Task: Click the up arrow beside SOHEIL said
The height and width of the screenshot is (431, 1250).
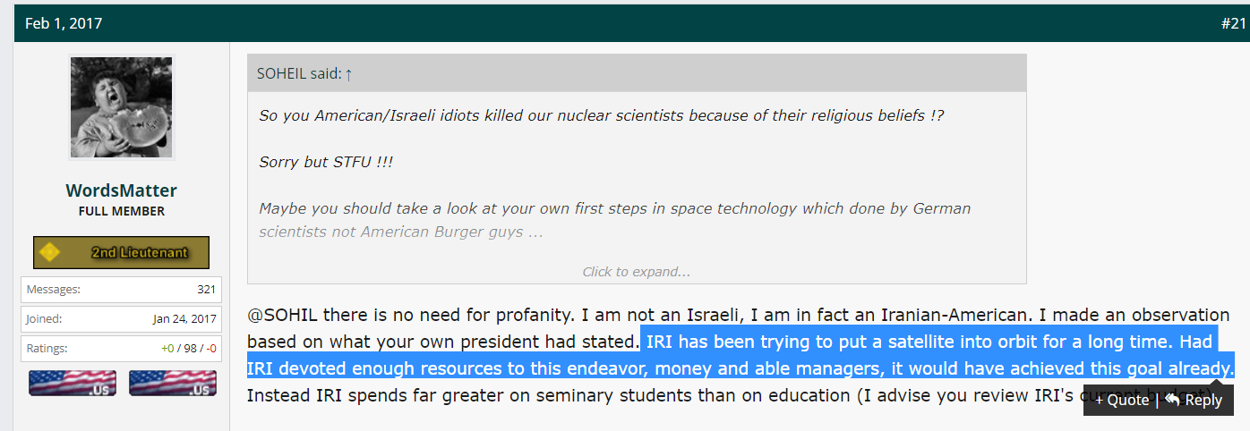Action: 348,74
